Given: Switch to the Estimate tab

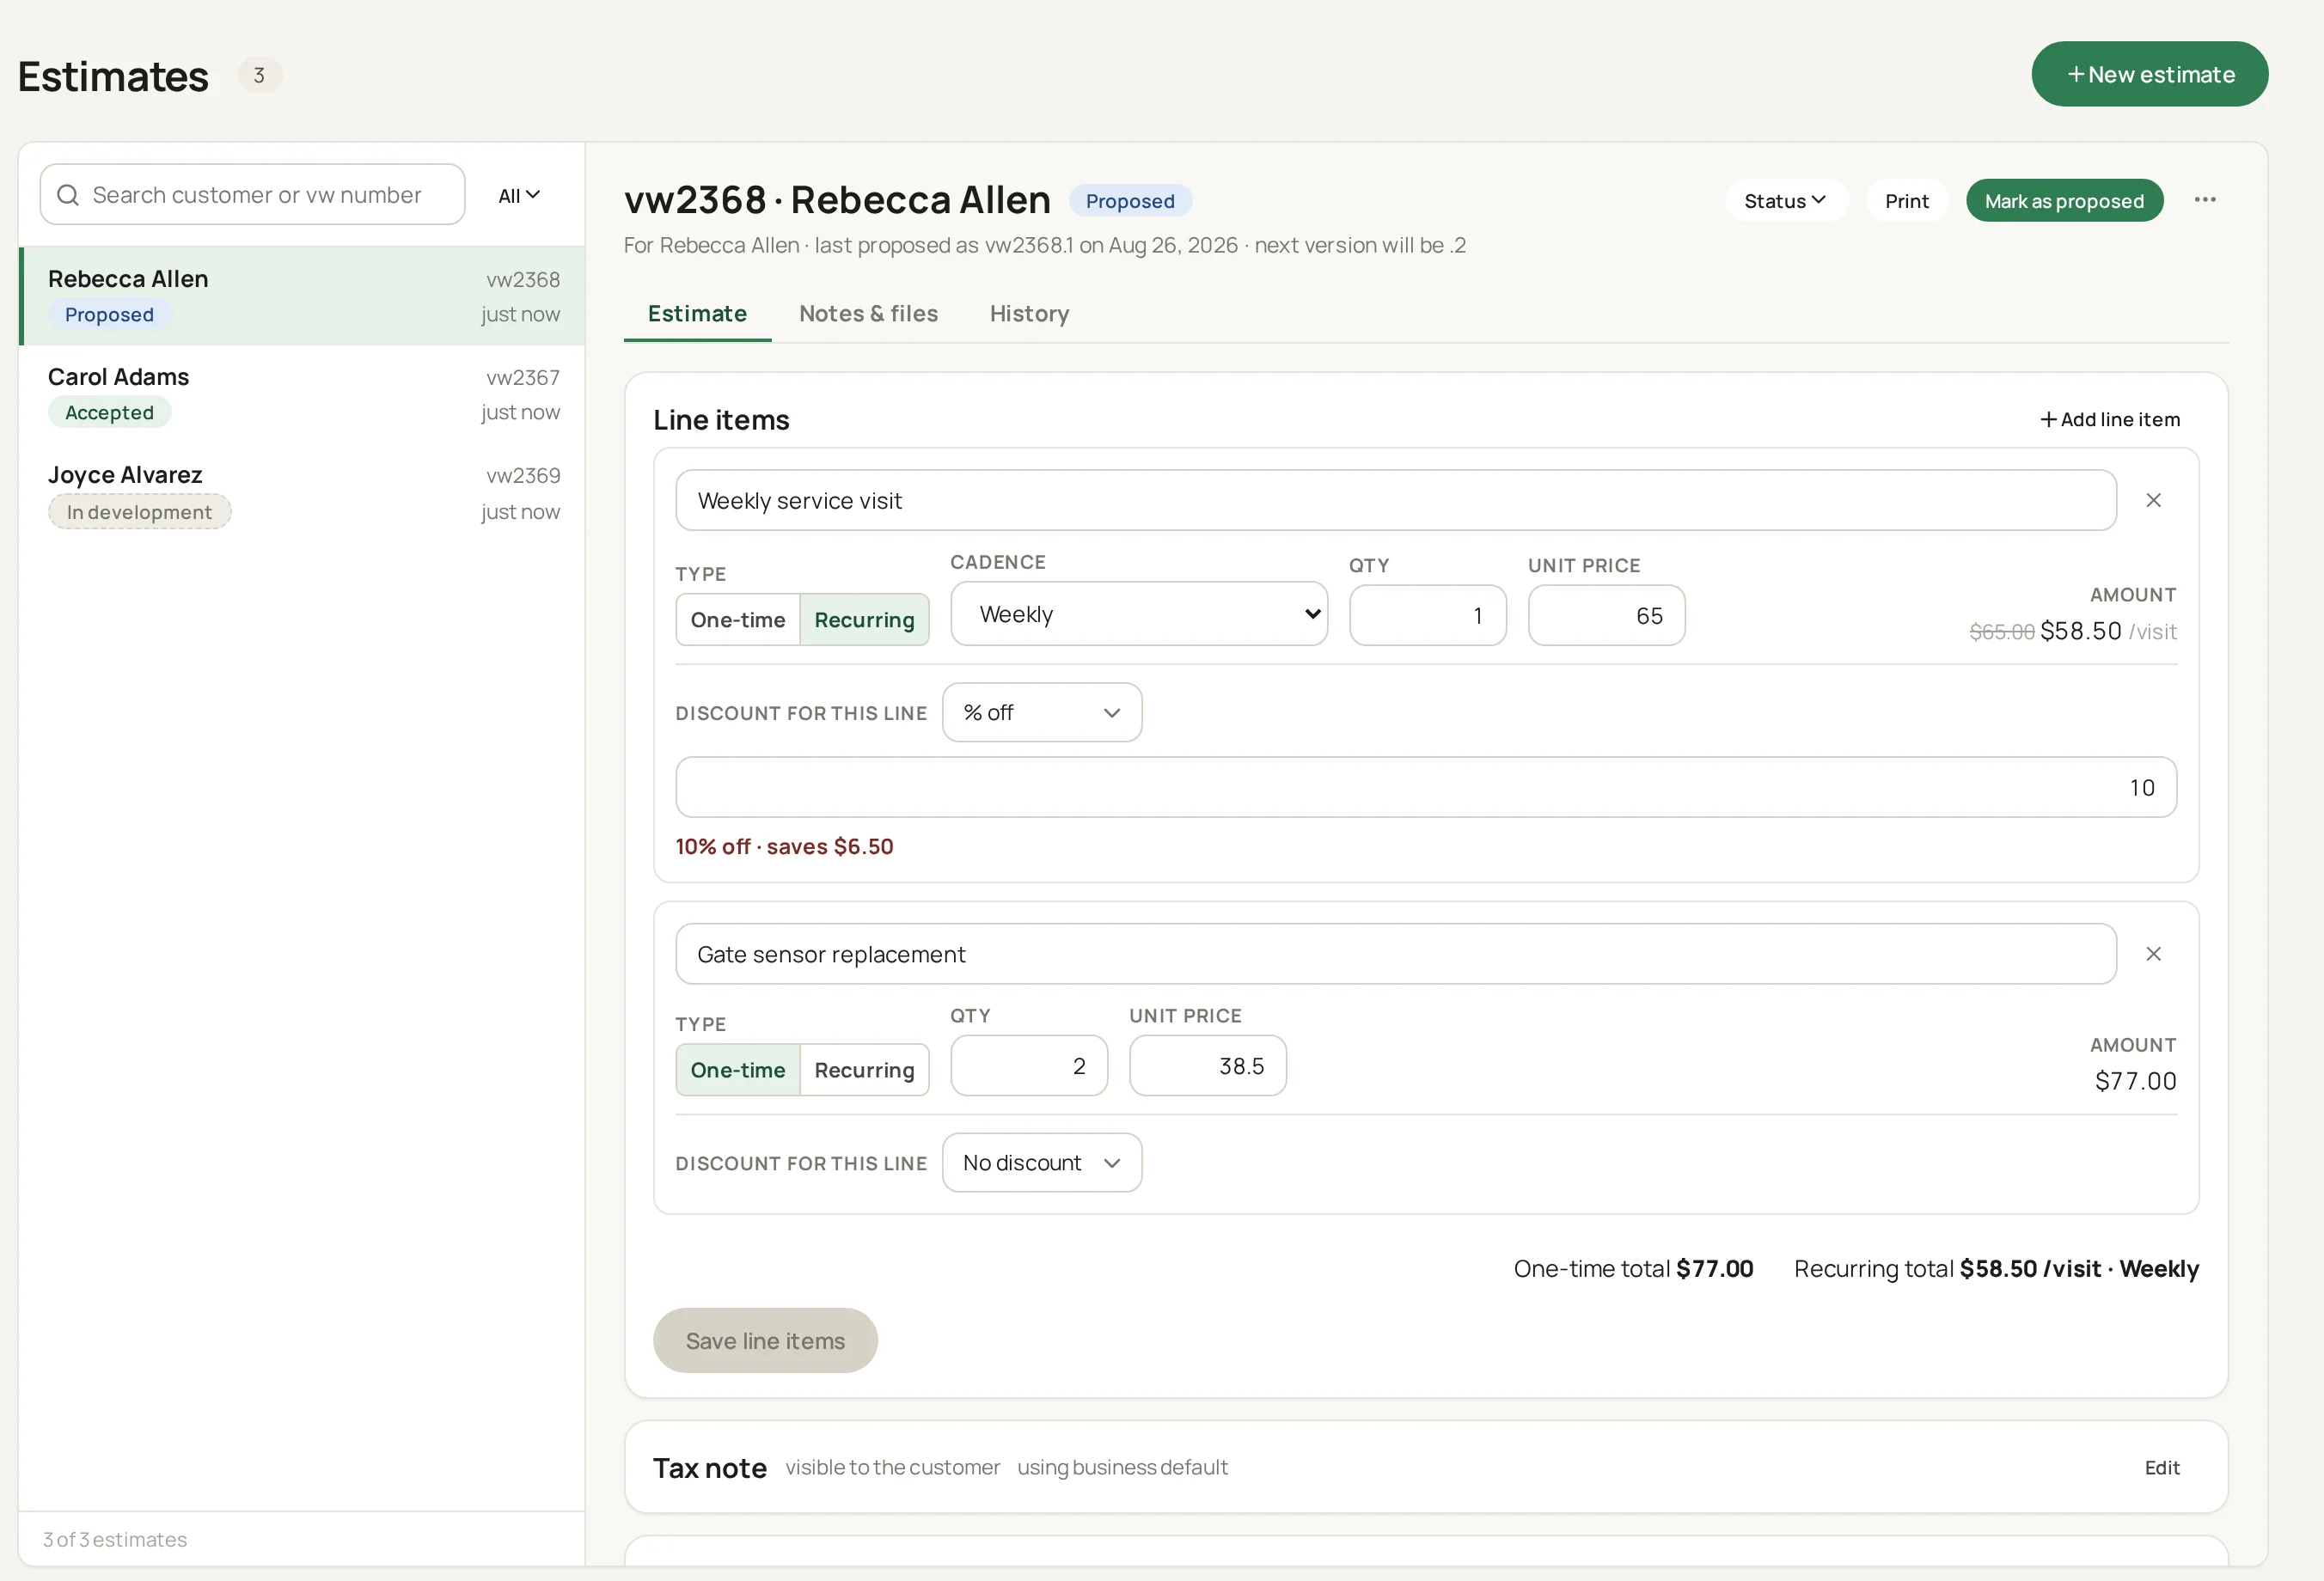Looking at the screenshot, I should [x=697, y=314].
